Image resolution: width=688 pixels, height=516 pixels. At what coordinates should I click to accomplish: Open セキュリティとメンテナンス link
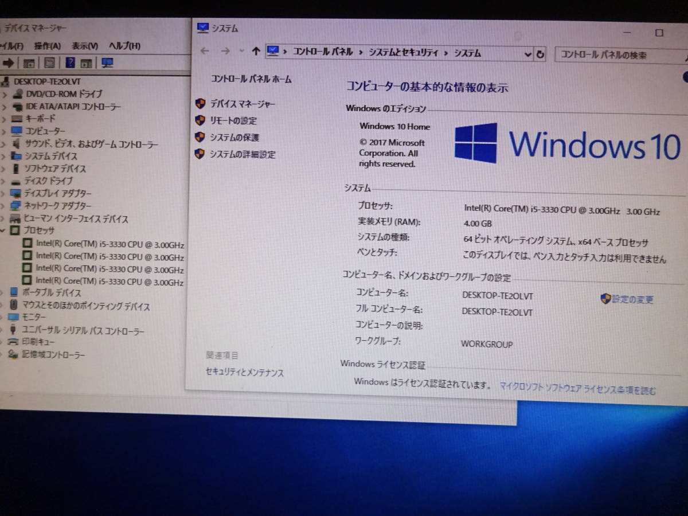point(245,373)
